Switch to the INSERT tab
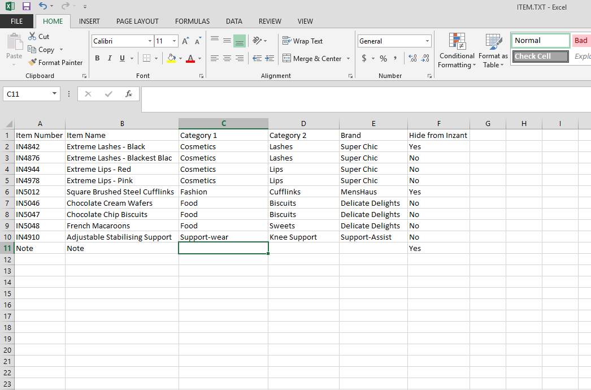This screenshot has width=591, height=390. click(x=89, y=21)
